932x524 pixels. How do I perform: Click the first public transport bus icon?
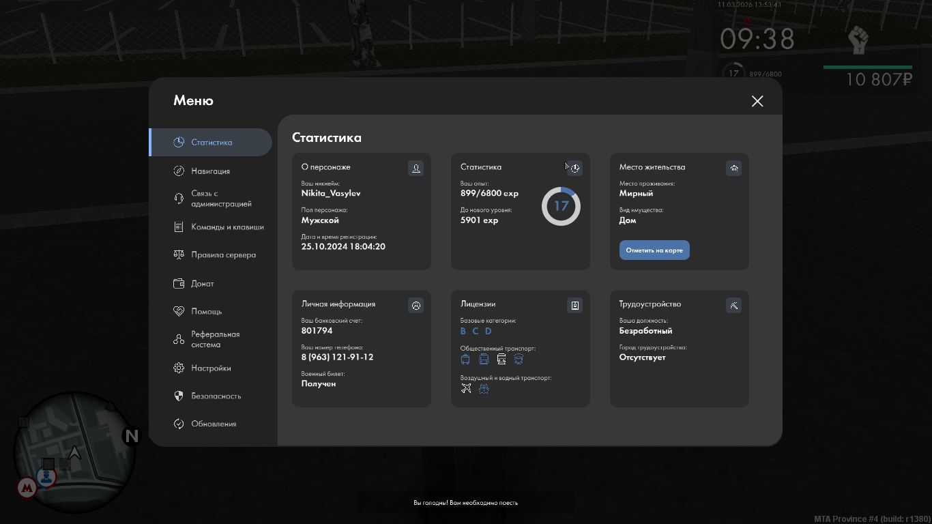pos(465,359)
